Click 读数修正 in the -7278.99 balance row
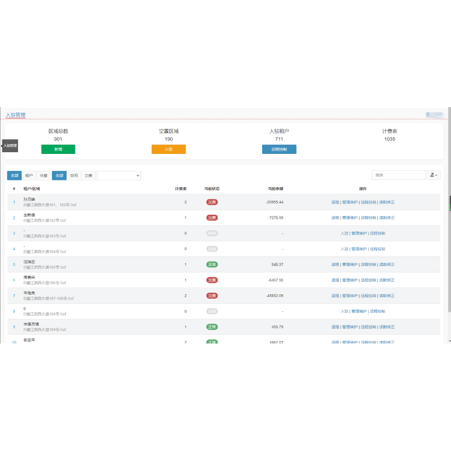The height and width of the screenshot is (451, 451). (387, 218)
